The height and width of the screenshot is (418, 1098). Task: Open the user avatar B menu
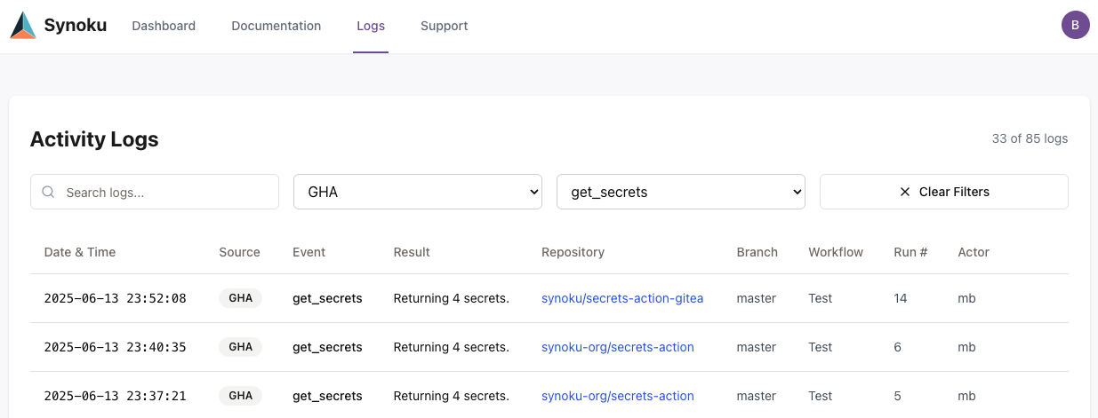(1075, 26)
